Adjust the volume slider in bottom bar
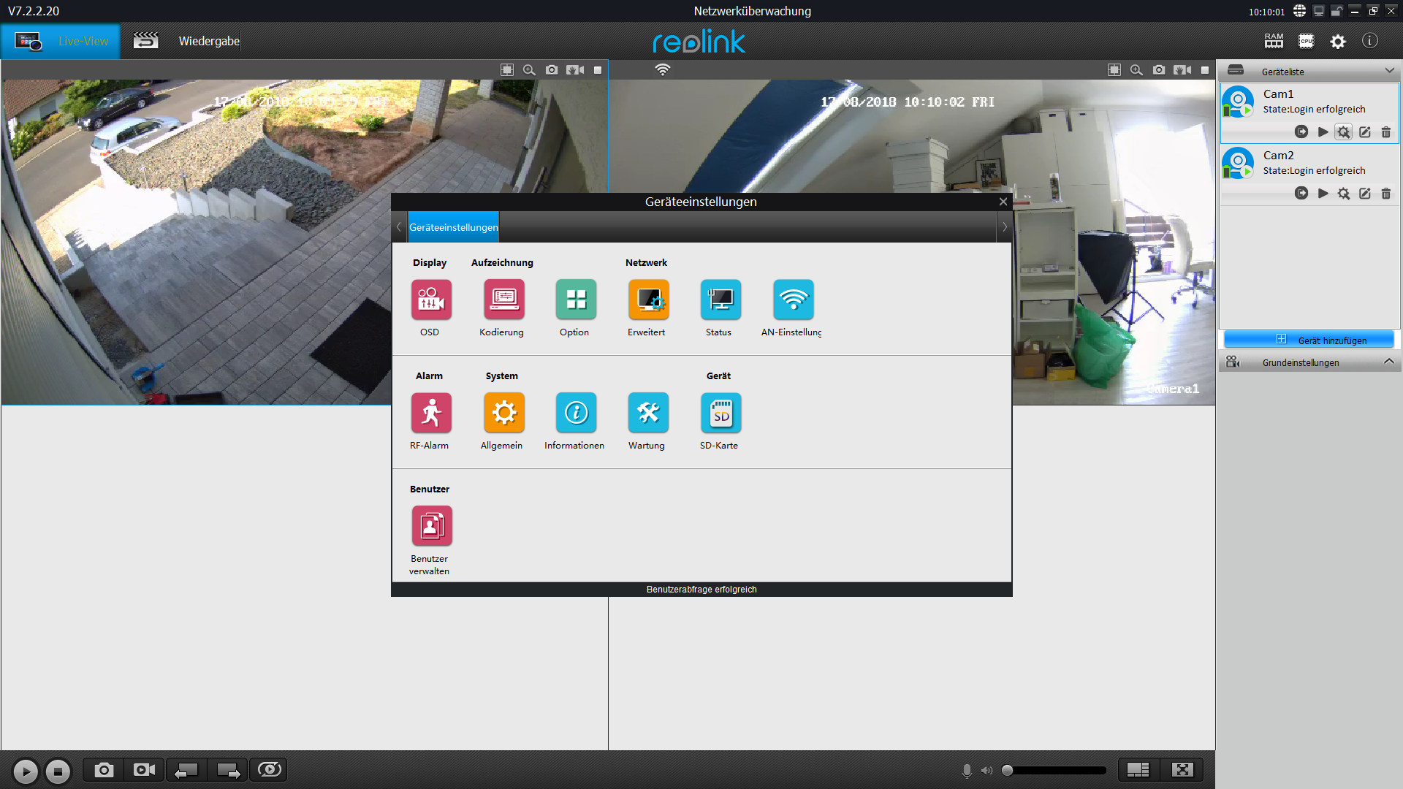 pos(1055,770)
